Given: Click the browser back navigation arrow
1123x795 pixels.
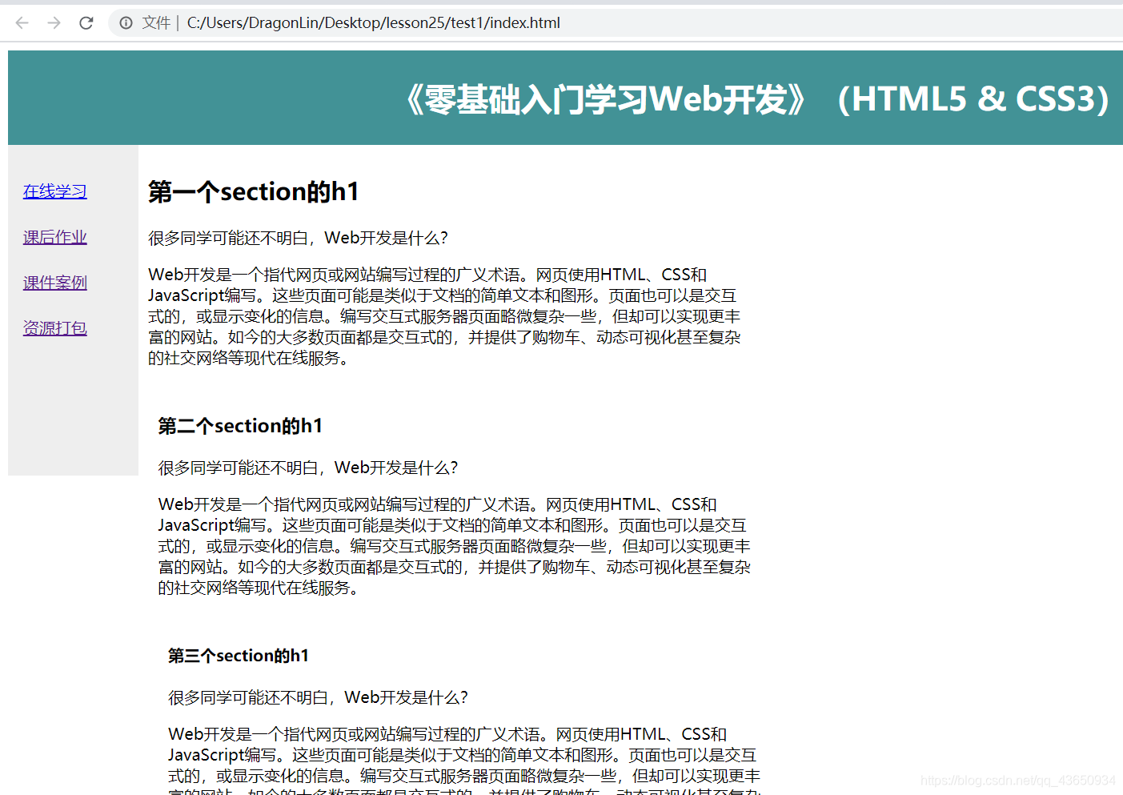Looking at the screenshot, I should click(x=21, y=22).
